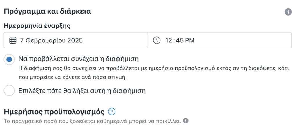Click the Ημερομηνία έναρξης field label
This screenshot has width=297, height=133.
(37, 26)
